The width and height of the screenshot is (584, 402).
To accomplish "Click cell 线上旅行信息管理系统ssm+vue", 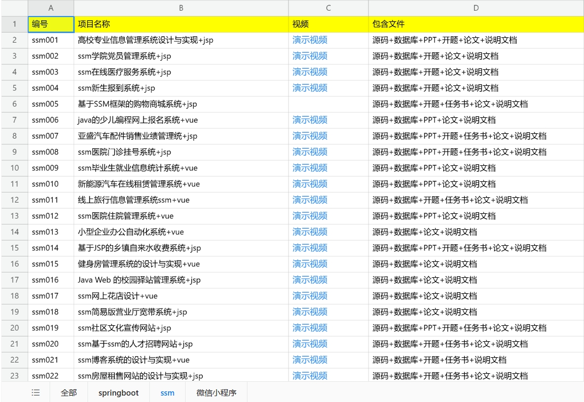I will pos(181,200).
